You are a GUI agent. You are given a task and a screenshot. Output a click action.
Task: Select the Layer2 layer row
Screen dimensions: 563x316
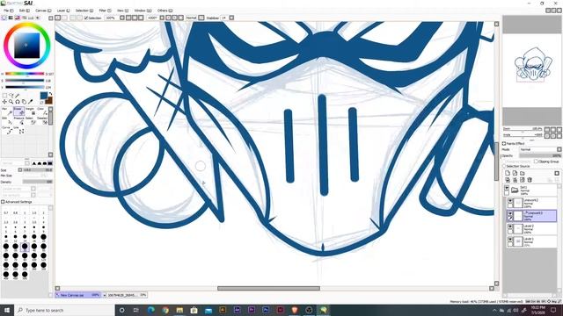click(531, 228)
